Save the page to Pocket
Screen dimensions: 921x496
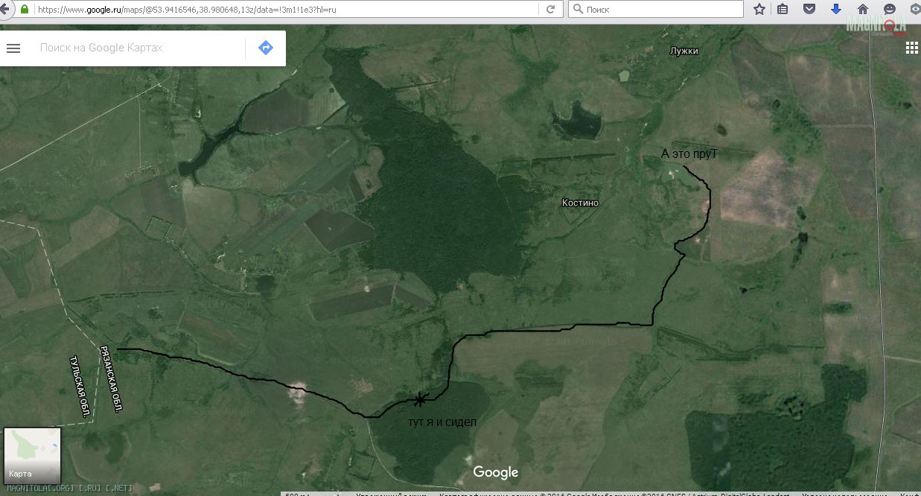(809, 10)
